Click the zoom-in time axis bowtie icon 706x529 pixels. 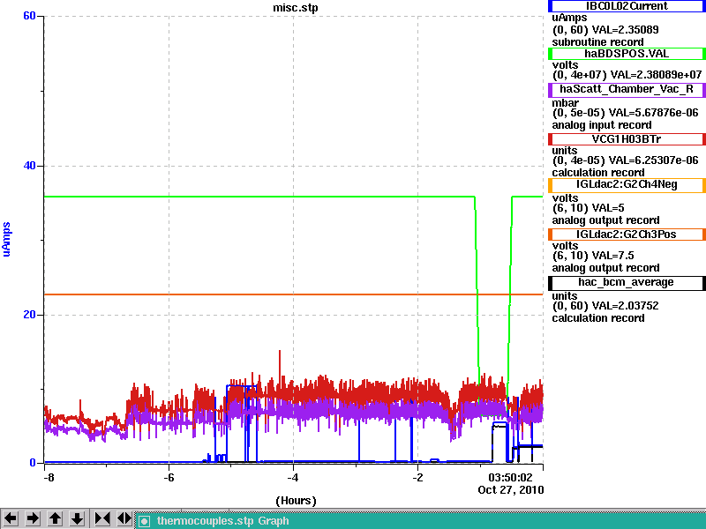coord(102,518)
